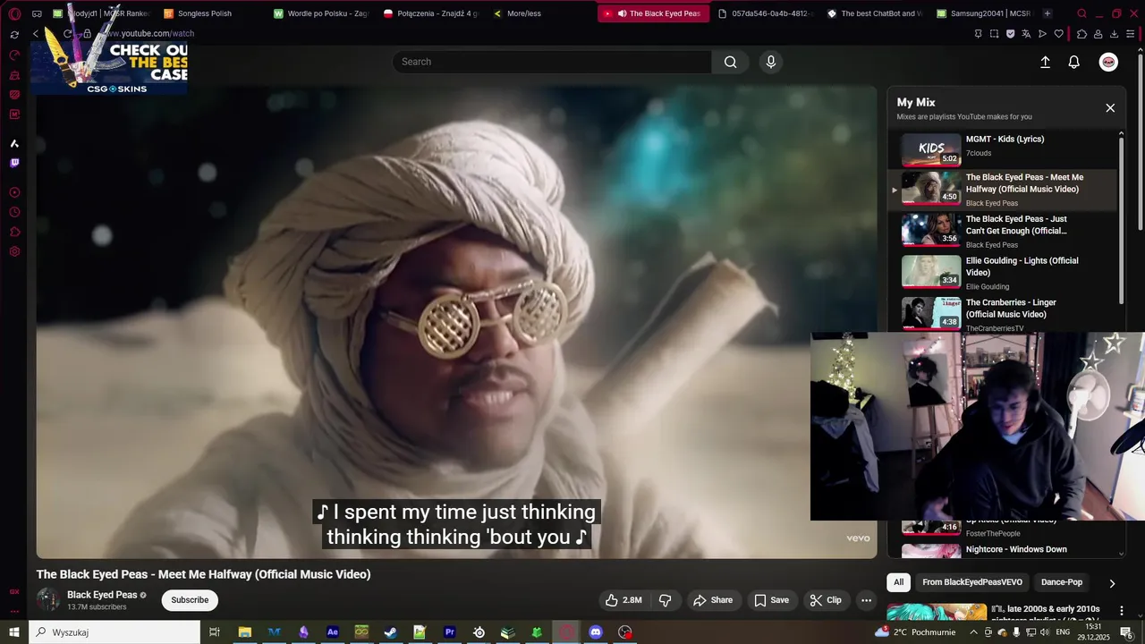Screen dimensions: 1145x644
Task: Launch Premiere Pro from the taskbar
Action: [449, 632]
